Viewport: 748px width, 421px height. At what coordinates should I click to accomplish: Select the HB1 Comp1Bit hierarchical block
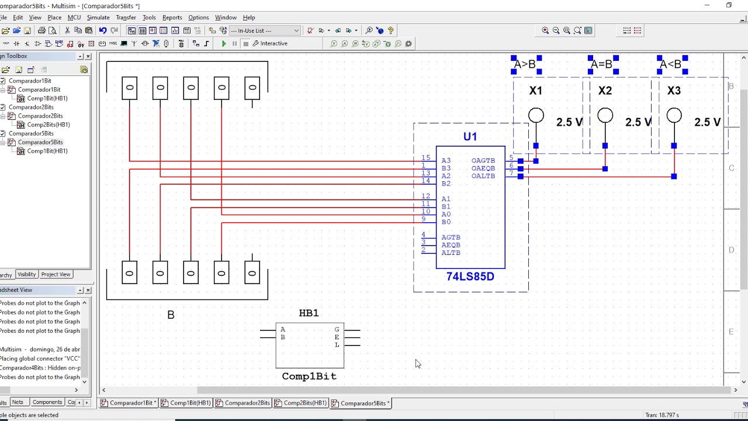coord(310,346)
